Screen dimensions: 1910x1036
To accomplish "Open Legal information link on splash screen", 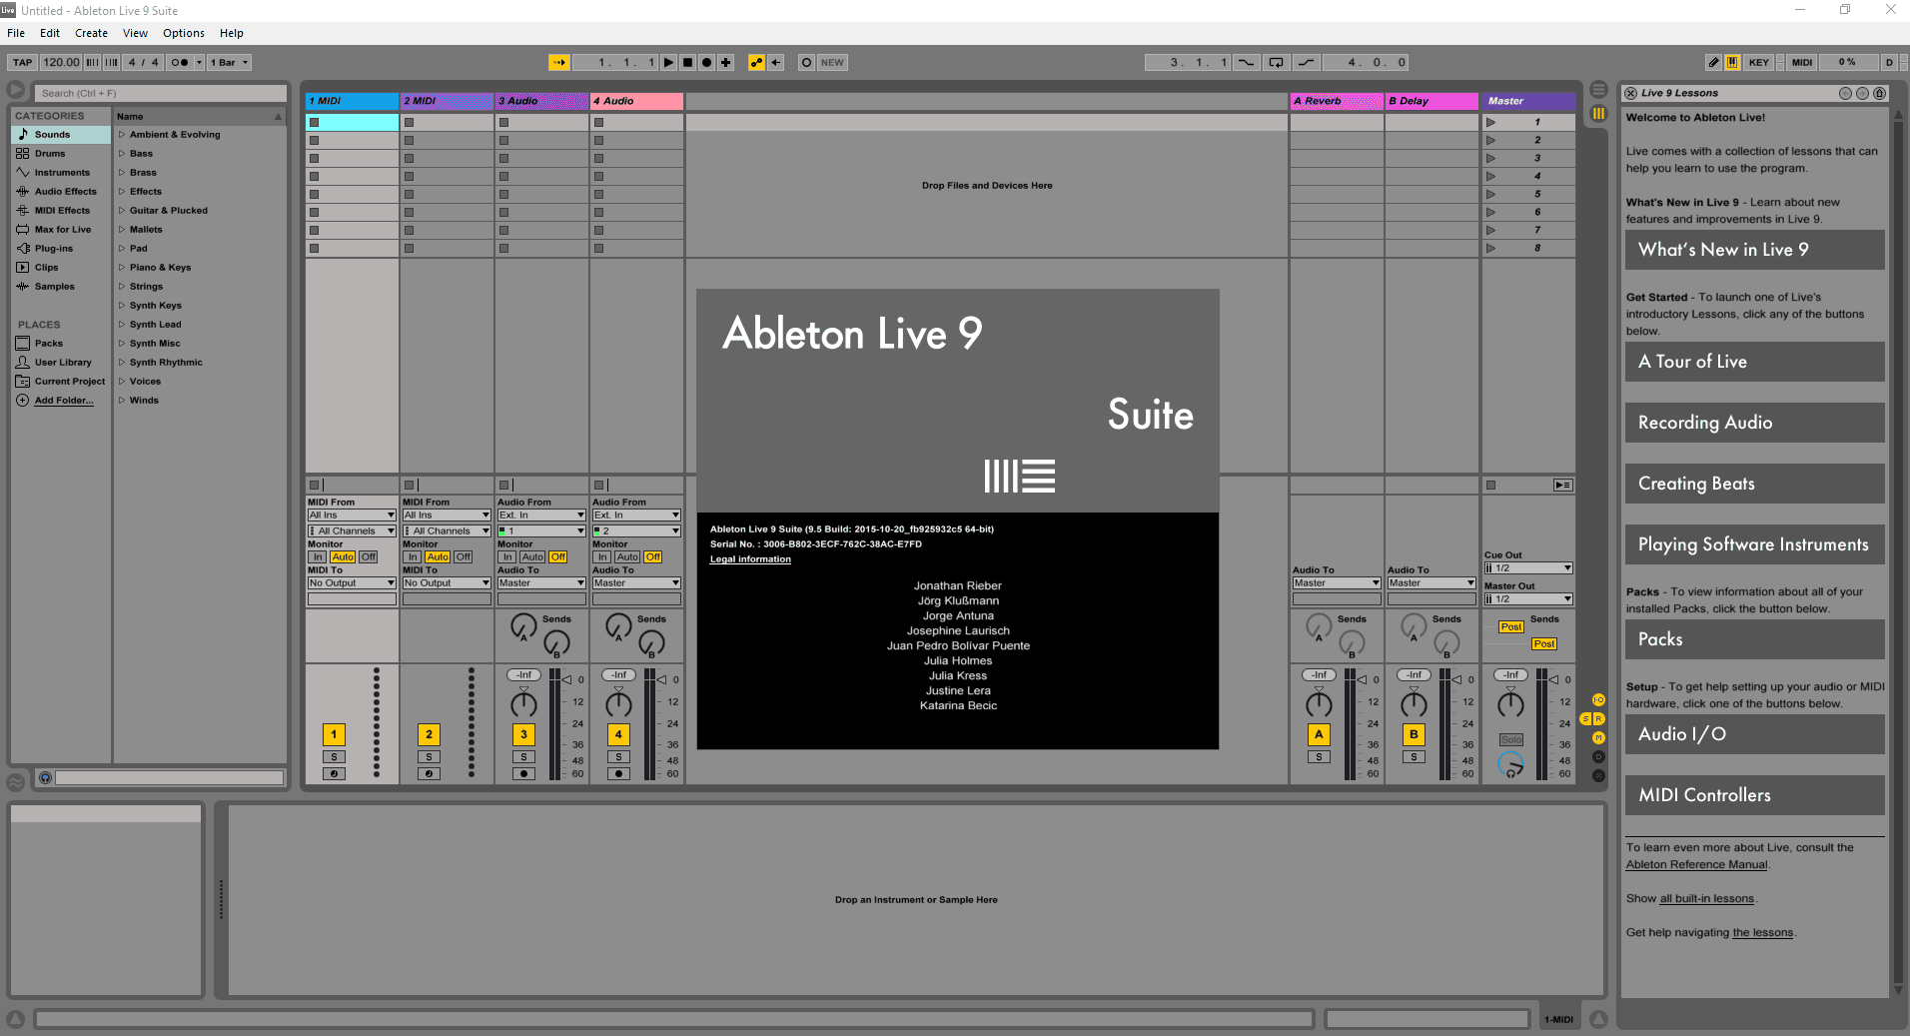I will [750, 559].
